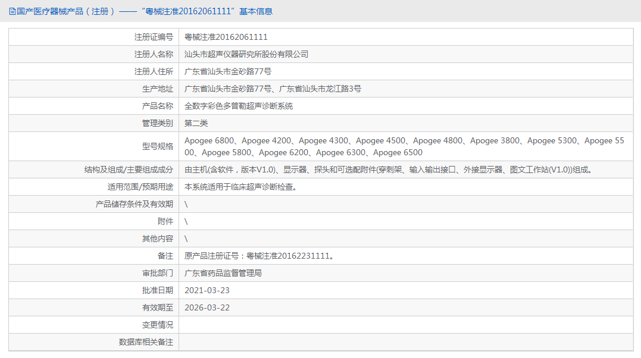Viewport: 641px width, 358px height.
Task: Select 广东省药品监督管理局 value
Action: [x=223, y=273]
